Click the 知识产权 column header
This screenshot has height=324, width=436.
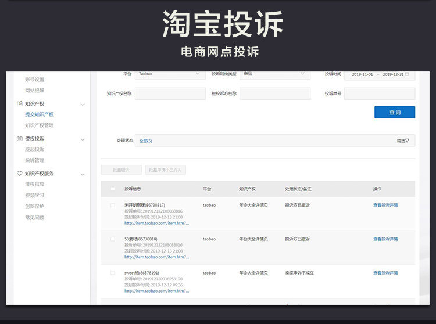[x=247, y=189]
